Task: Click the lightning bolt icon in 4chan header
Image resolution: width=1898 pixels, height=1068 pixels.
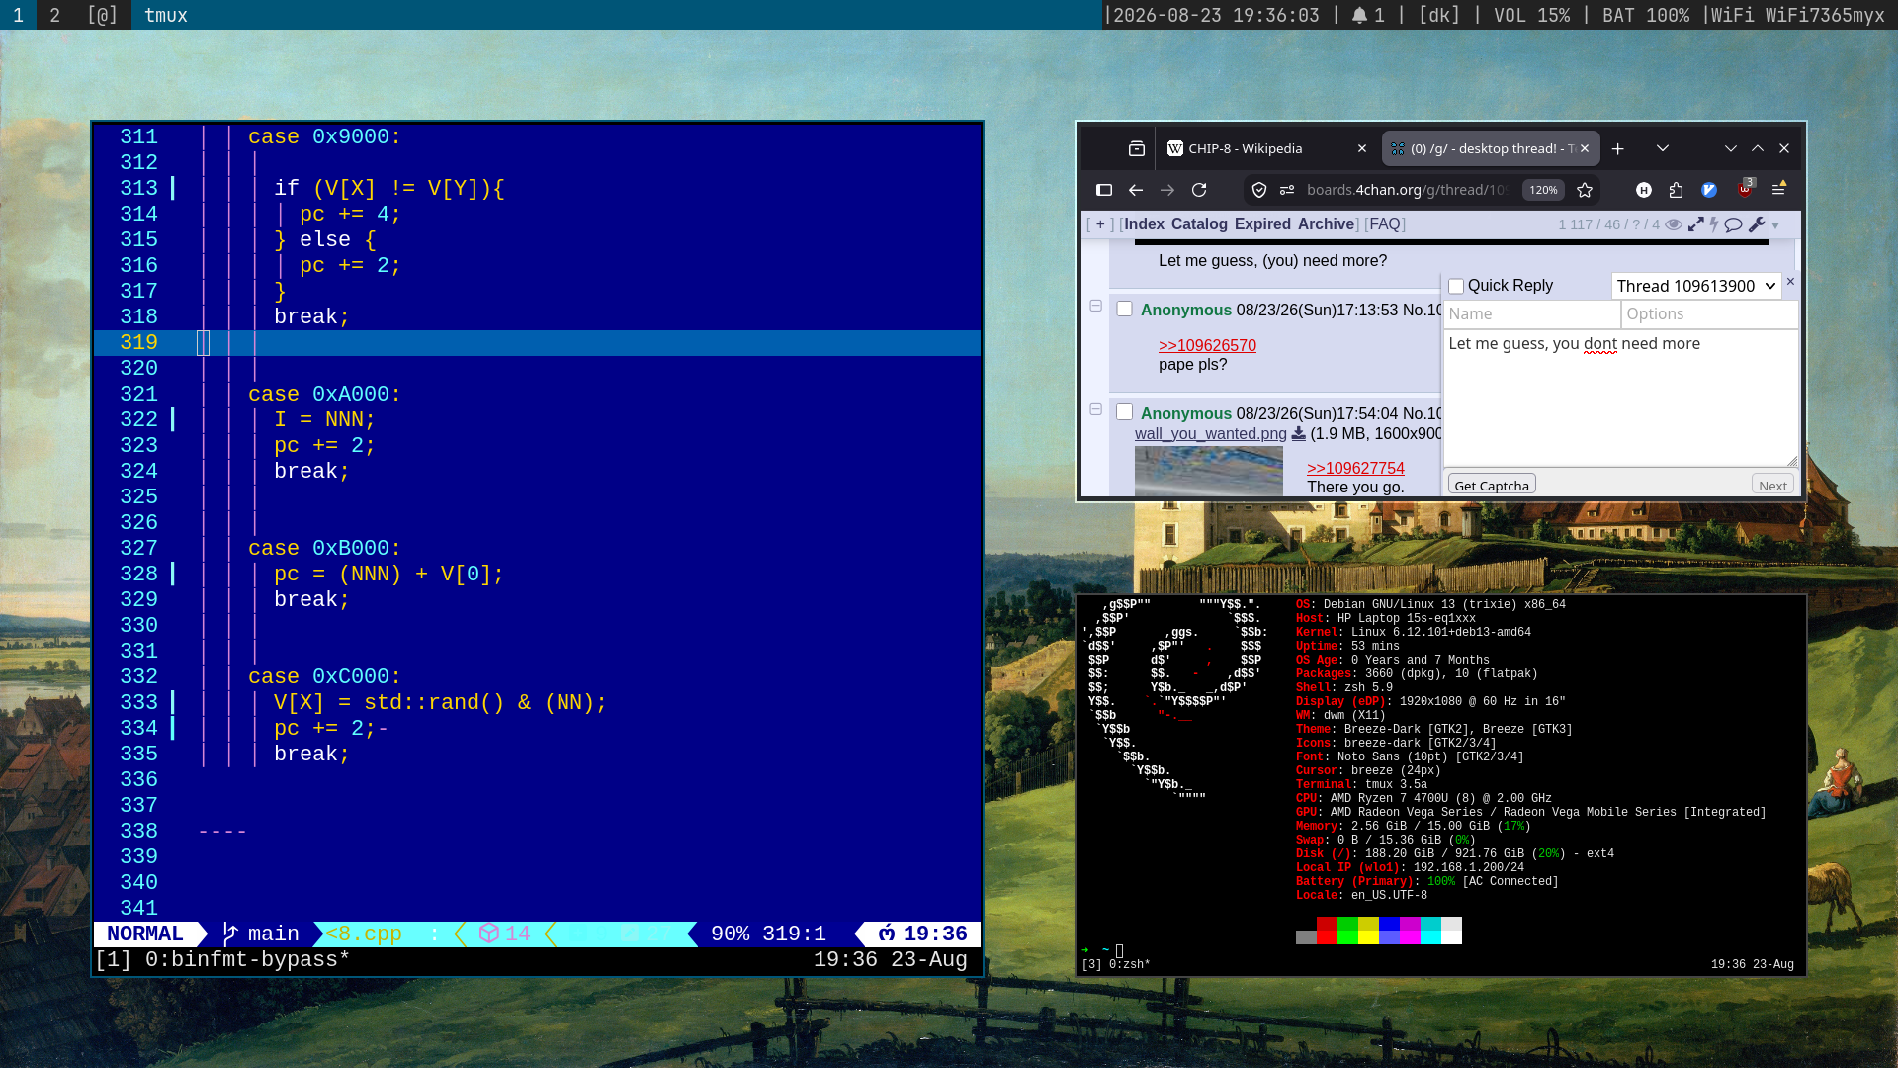Action: (x=1714, y=224)
